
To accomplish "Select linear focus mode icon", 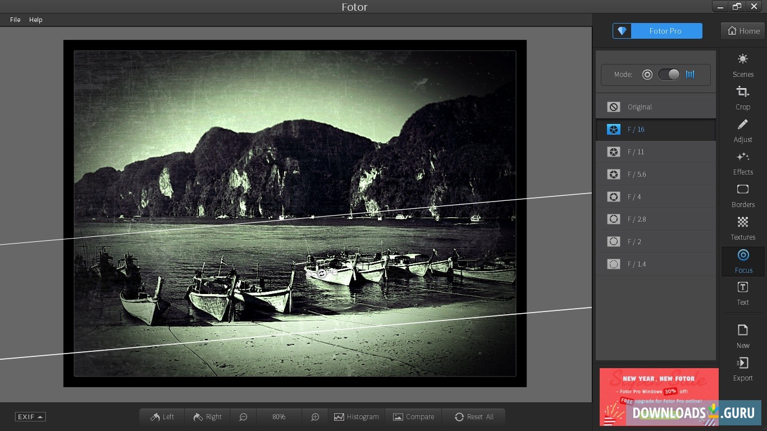I will (x=690, y=75).
